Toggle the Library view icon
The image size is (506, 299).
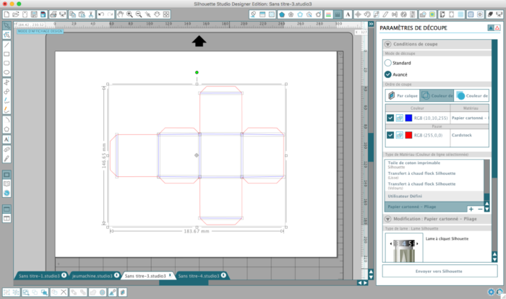click(x=7, y=184)
